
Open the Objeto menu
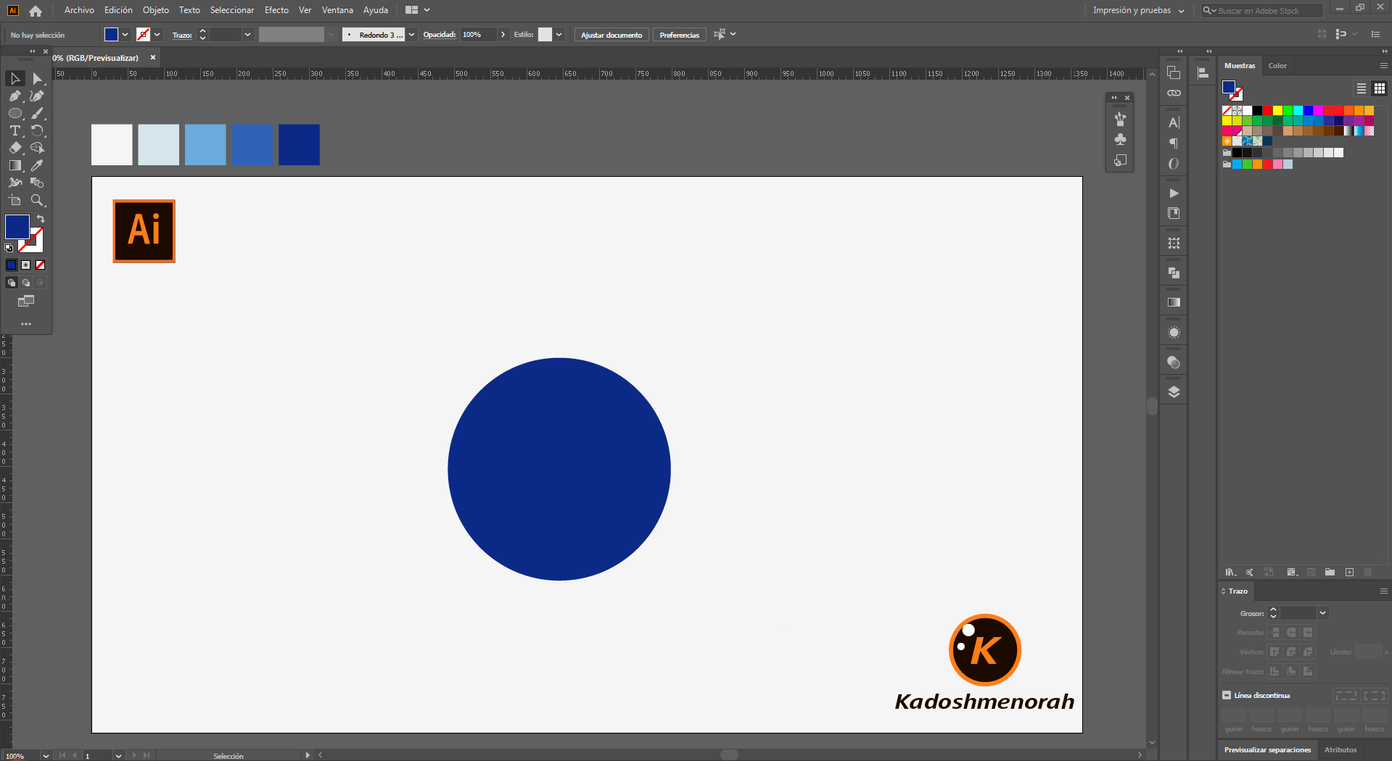[x=155, y=10]
